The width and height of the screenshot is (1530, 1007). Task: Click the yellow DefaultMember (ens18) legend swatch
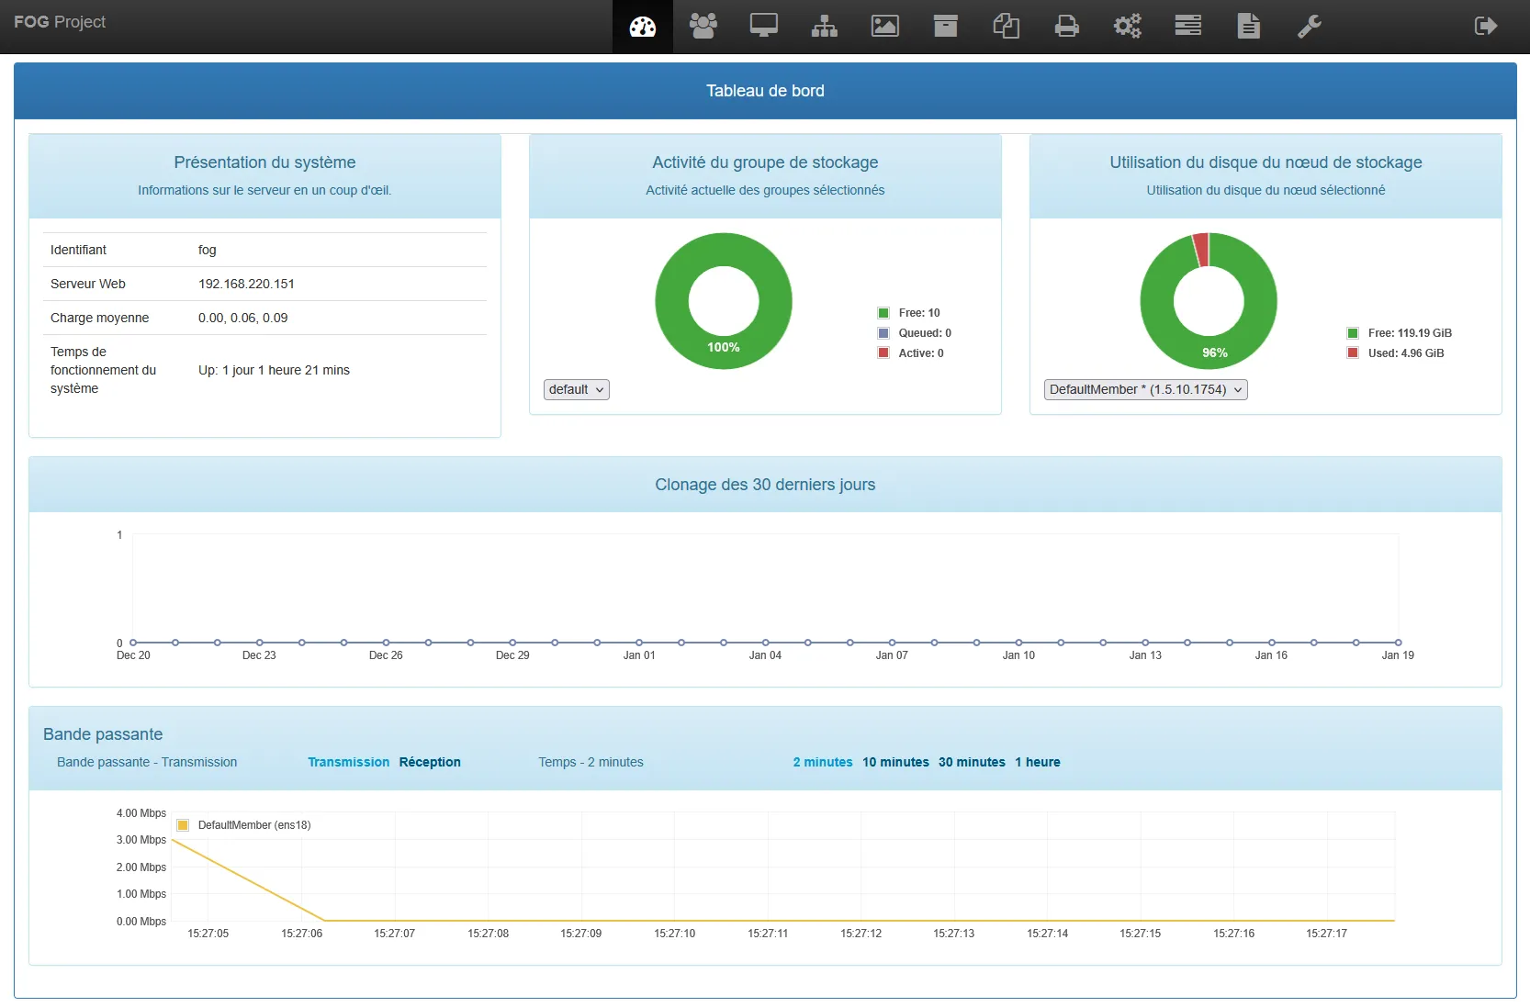[183, 825]
